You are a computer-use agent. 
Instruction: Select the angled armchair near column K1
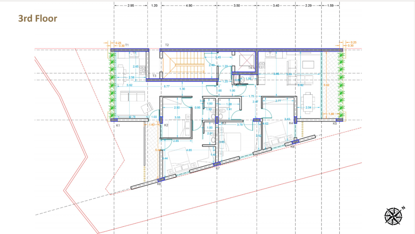pyautogui.click(x=145, y=108)
